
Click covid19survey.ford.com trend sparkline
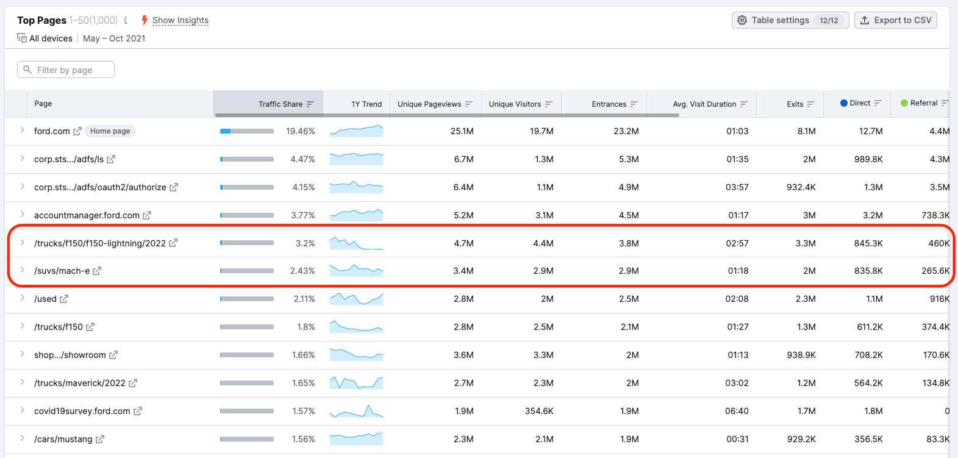click(356, 410)
